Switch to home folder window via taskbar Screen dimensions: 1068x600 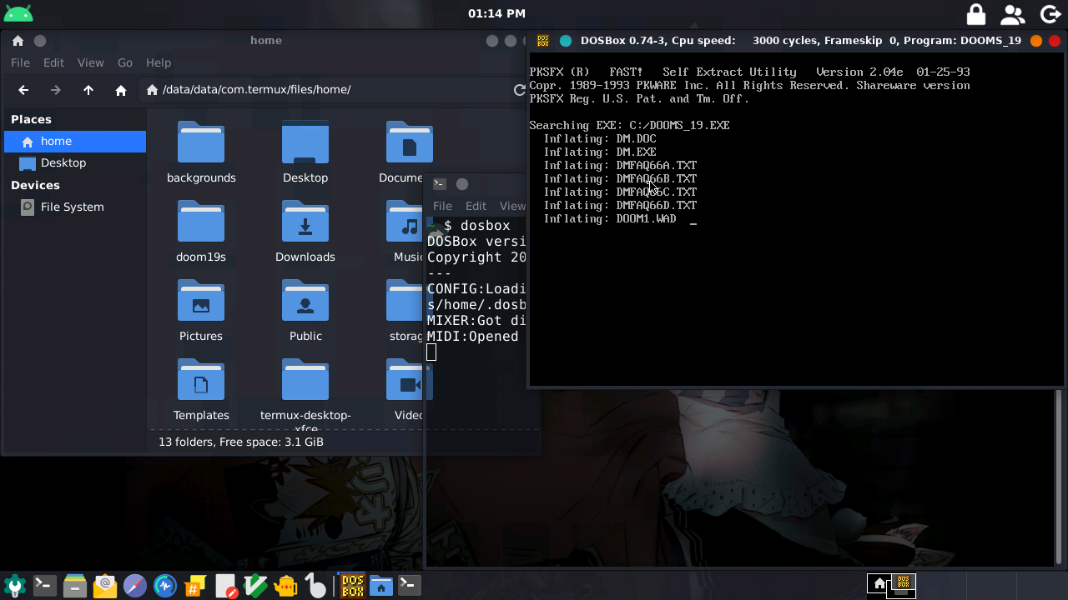pyautogui.click(x=381, y=586)
